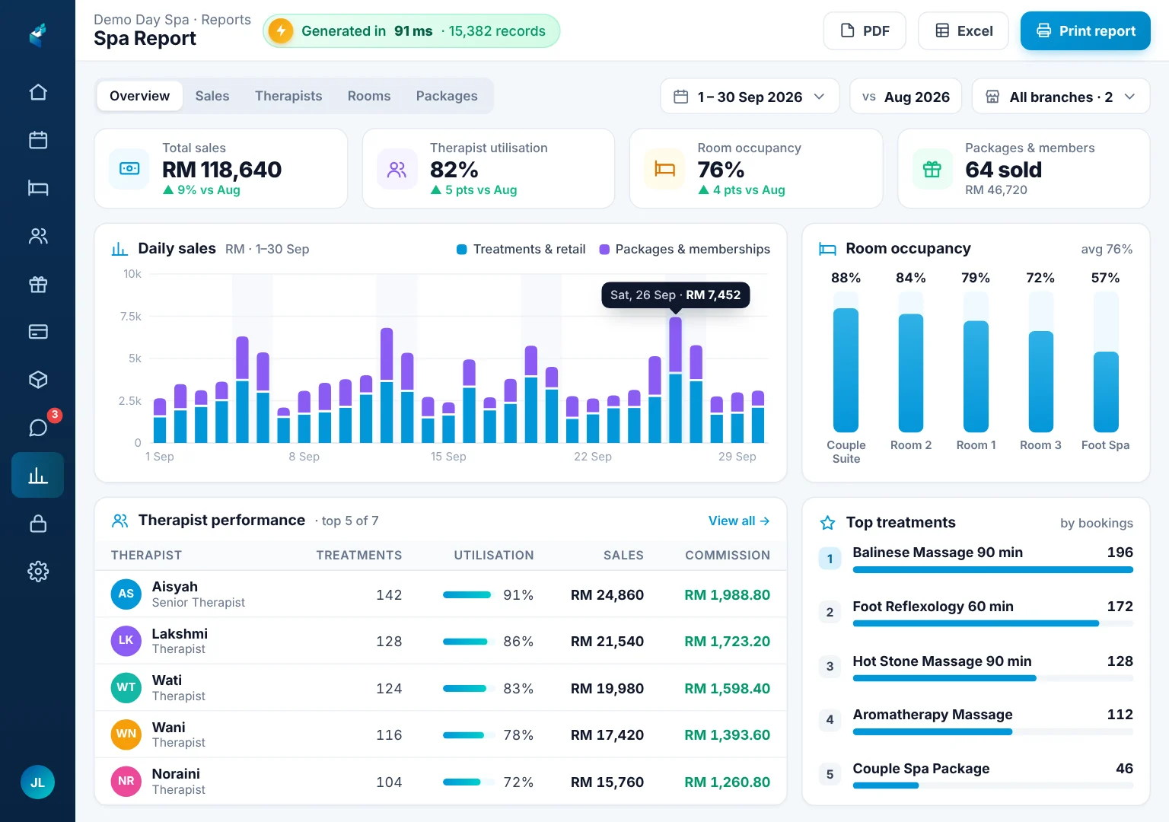Switch to the Therapists tab
Screen dimensions: 1169x822
point(288,96)
